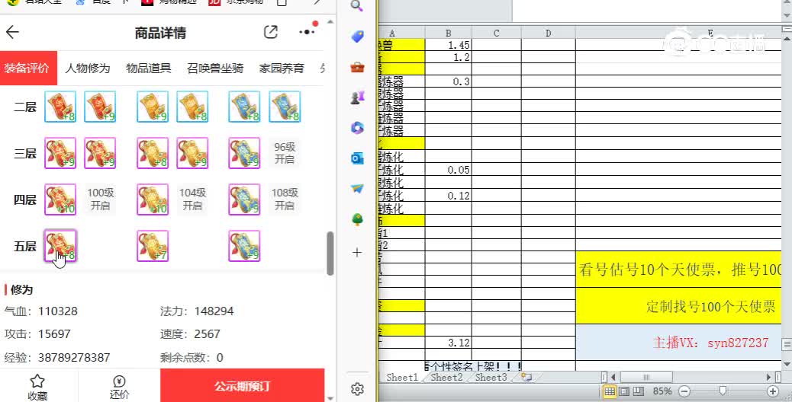Click Excel vertical scrollbar down arrow
Screen dimensions: 792x402
787,364
